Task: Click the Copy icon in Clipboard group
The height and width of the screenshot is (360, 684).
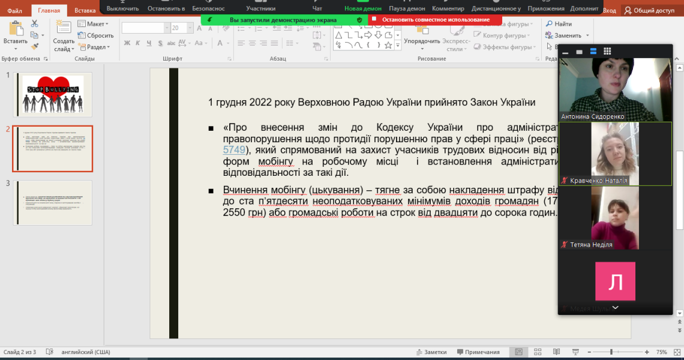Action: [x=34, y=35]
